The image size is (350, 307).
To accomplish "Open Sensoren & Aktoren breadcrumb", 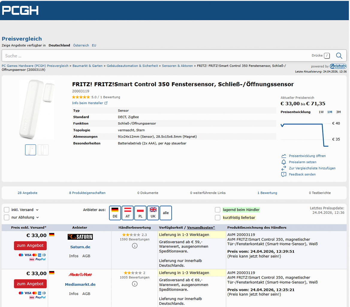I will pyautogui.click(x=177, y=66).
